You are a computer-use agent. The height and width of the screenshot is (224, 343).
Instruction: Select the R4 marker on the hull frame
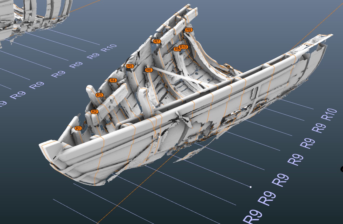[x=113, y=80]
